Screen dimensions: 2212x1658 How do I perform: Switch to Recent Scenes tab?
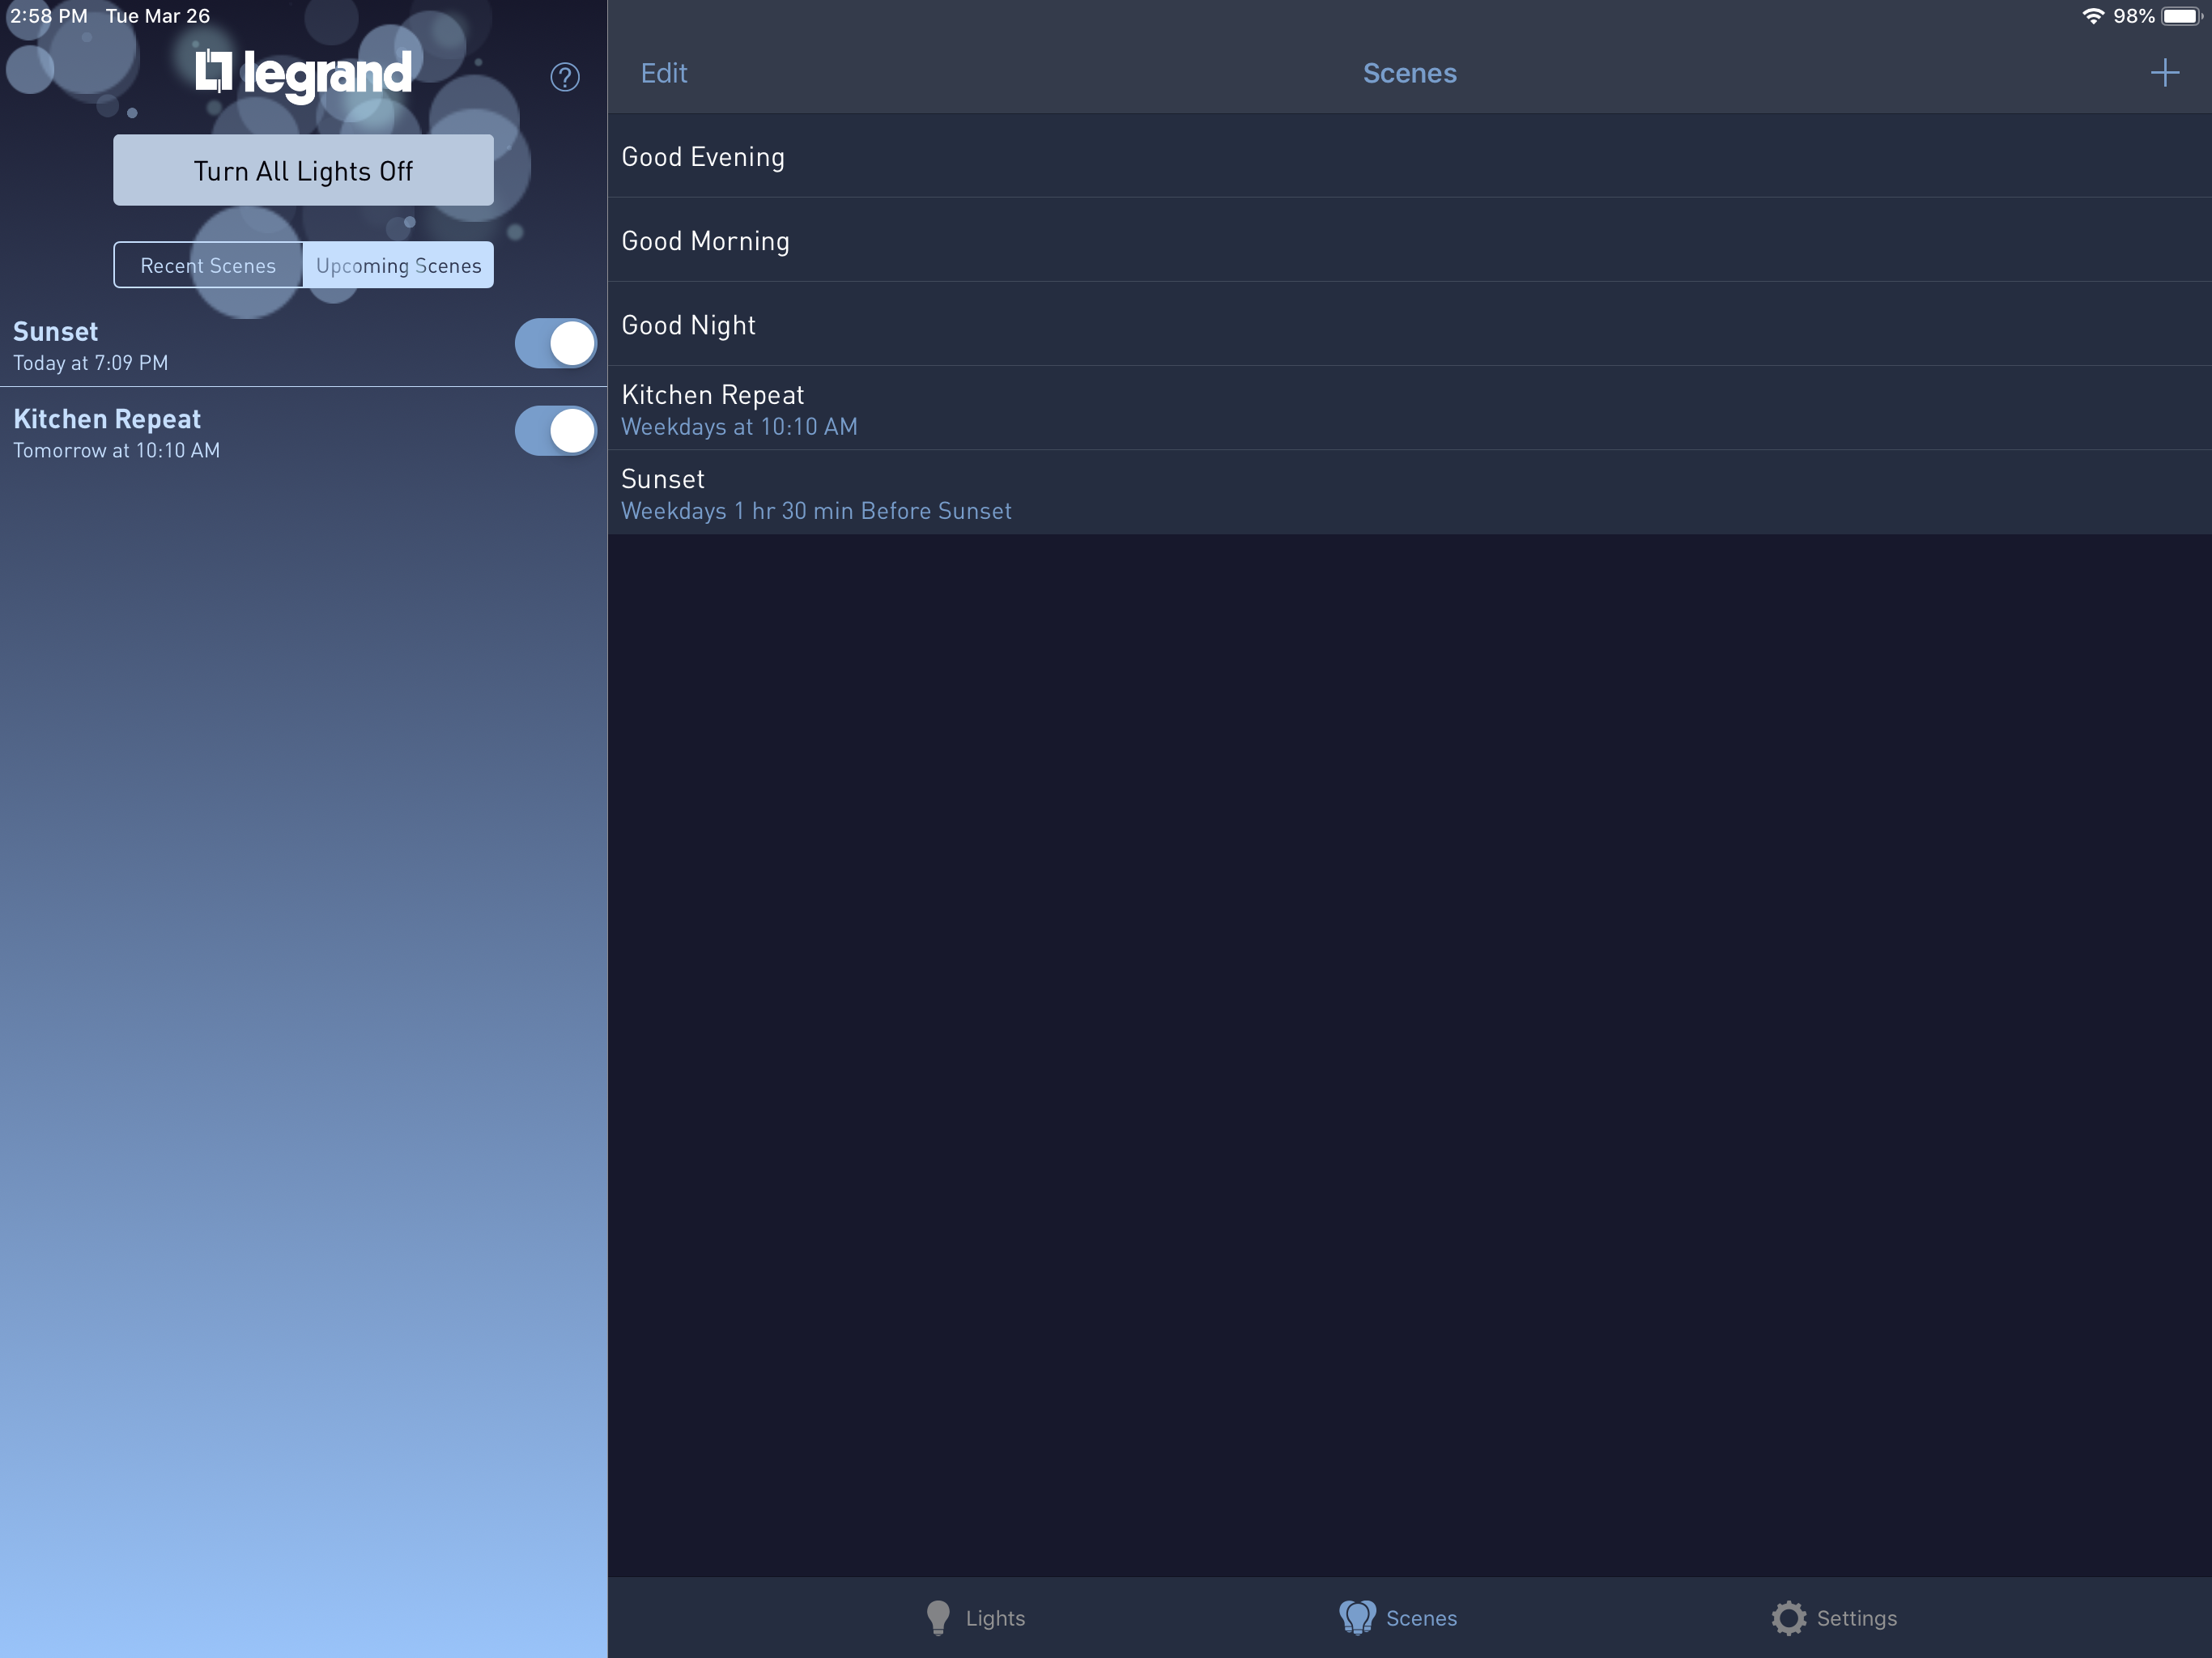coord(208,265)
